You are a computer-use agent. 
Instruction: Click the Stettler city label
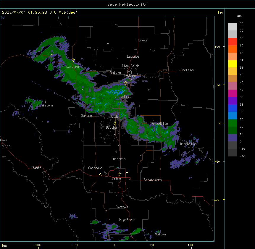pos(188,70)
